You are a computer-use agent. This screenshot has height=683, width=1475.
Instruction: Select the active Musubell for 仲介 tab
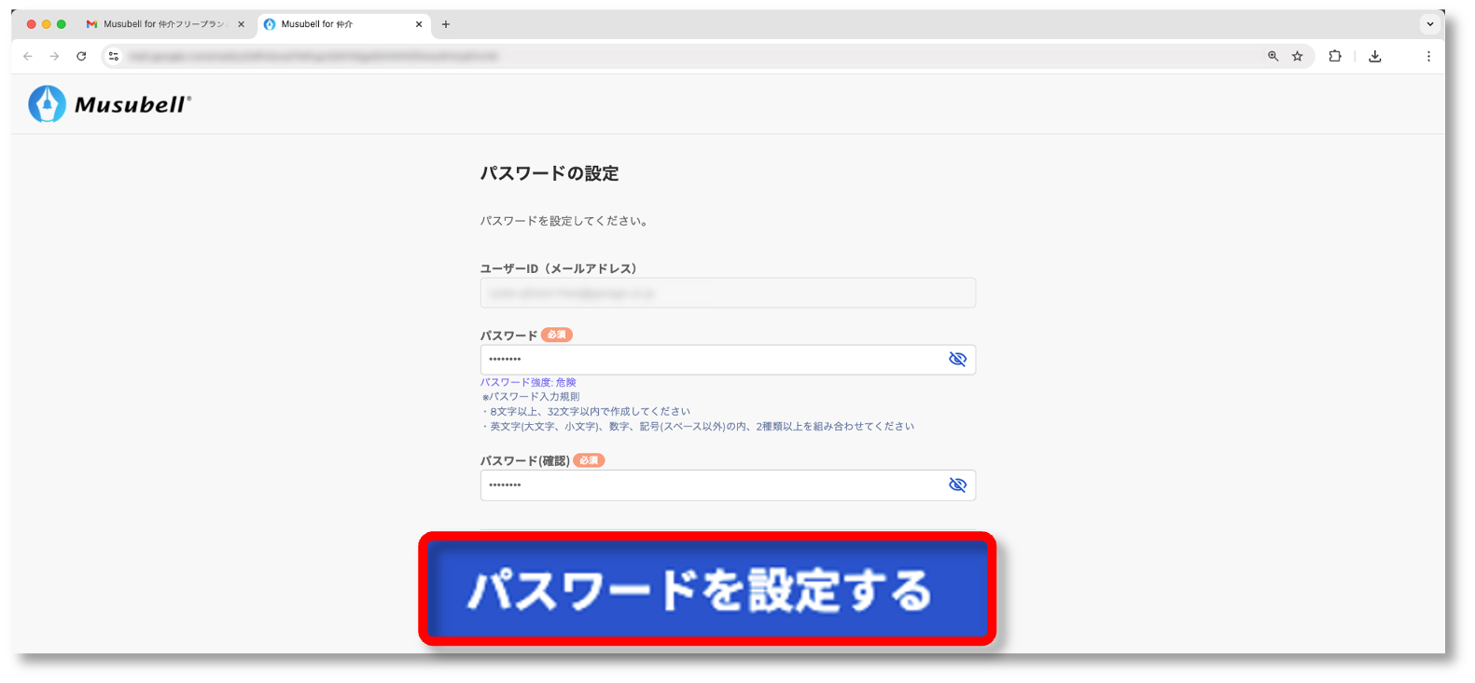click(x=336, y=24)
